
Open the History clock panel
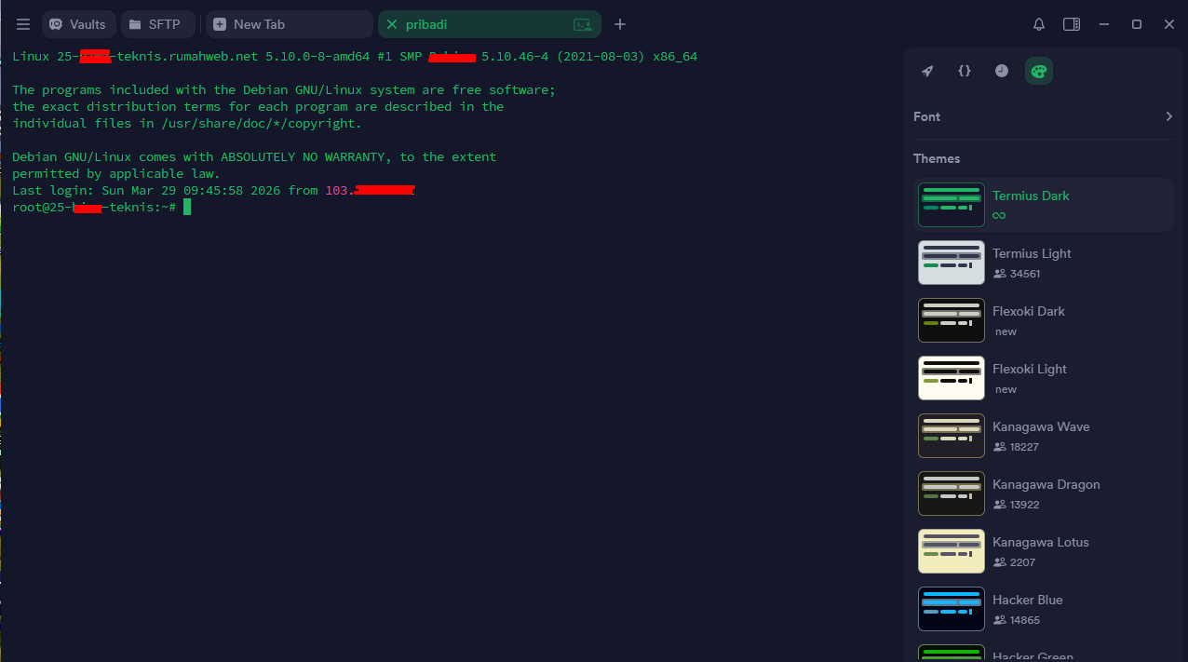point(1002,71)
